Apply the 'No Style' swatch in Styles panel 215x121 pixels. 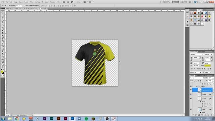click(191, 13)
